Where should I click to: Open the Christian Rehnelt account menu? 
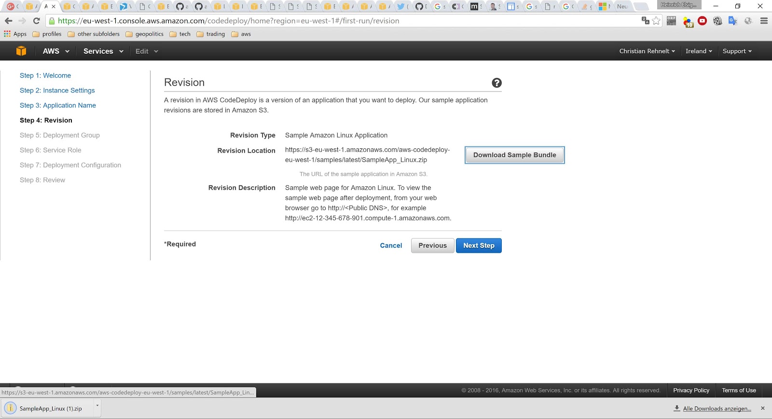[x=647, y=51]
